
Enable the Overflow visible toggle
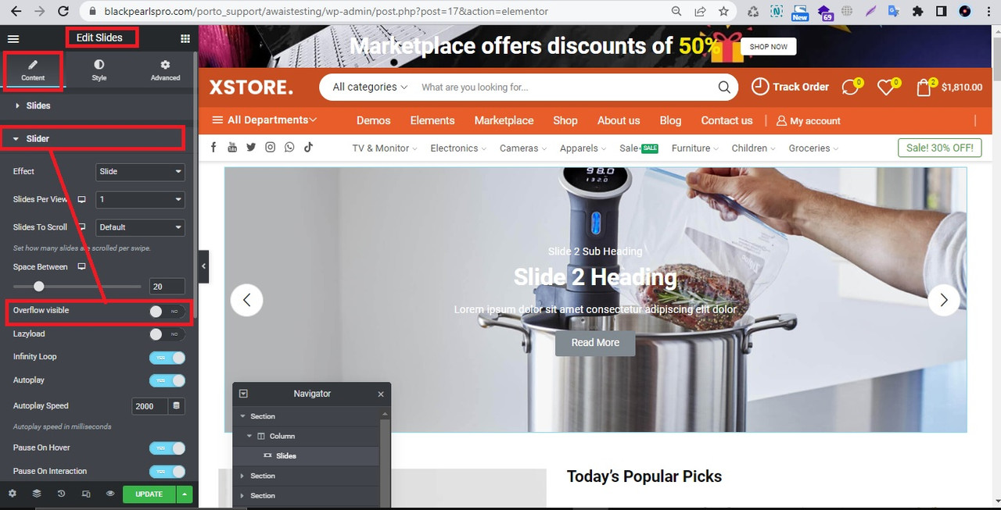[x=167, y=312]
